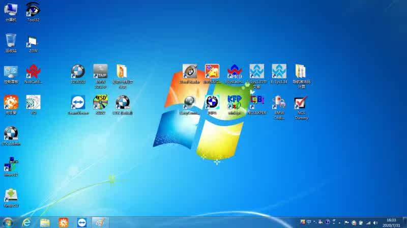Open the FindECU desktop icon
The width and height of the screenshot is (407, 228).
point(11,198)
